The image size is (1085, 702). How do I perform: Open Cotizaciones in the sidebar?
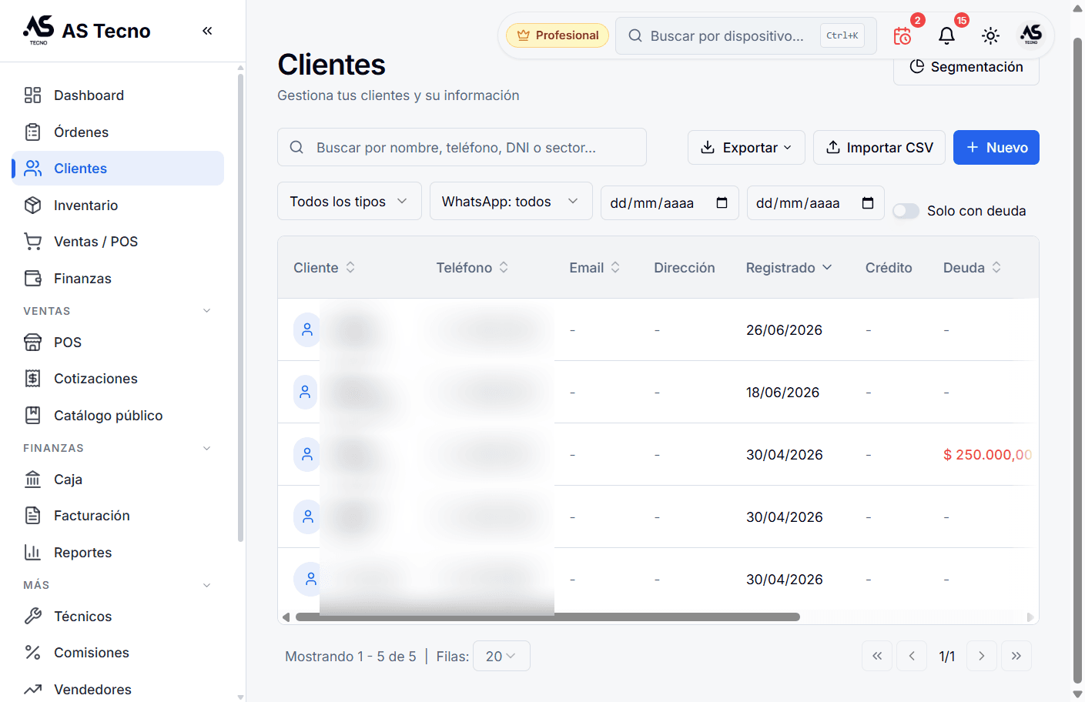[118, 379]
